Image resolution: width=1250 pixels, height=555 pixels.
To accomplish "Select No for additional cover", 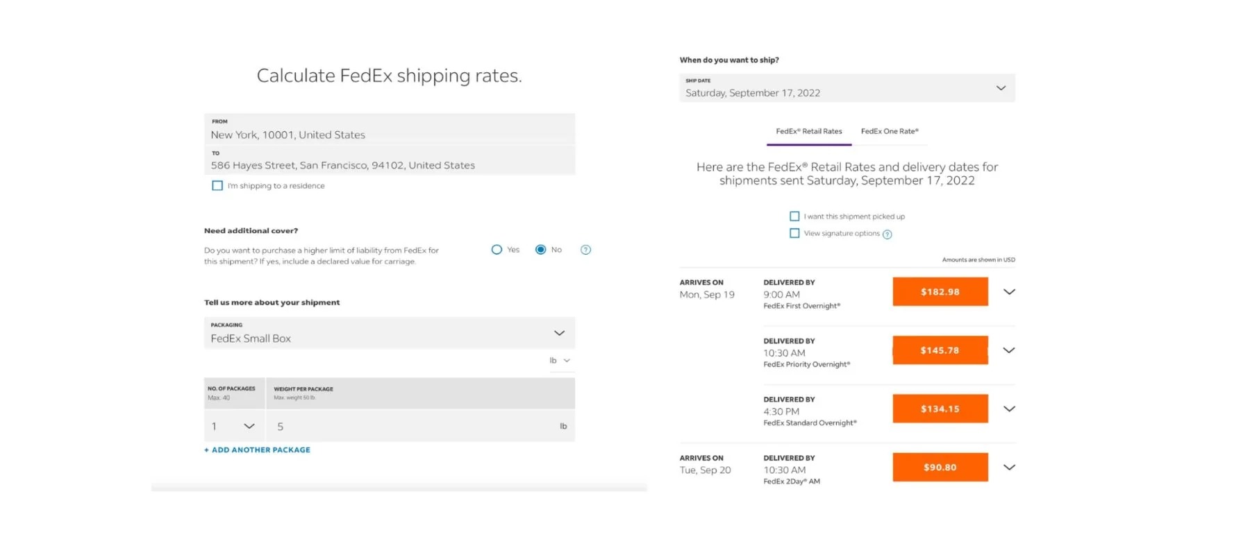I will point(540,250).
